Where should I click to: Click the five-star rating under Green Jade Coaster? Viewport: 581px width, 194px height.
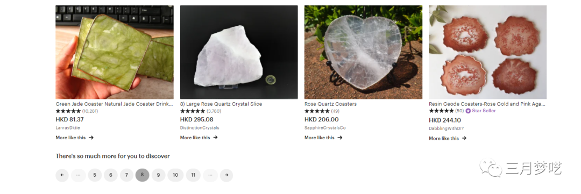pyautogui.click(x=68, y=111)
